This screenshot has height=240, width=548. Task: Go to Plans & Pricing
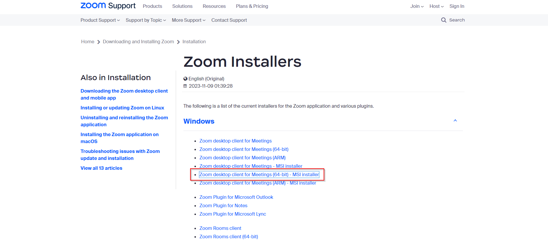click(x=252, y=6)
